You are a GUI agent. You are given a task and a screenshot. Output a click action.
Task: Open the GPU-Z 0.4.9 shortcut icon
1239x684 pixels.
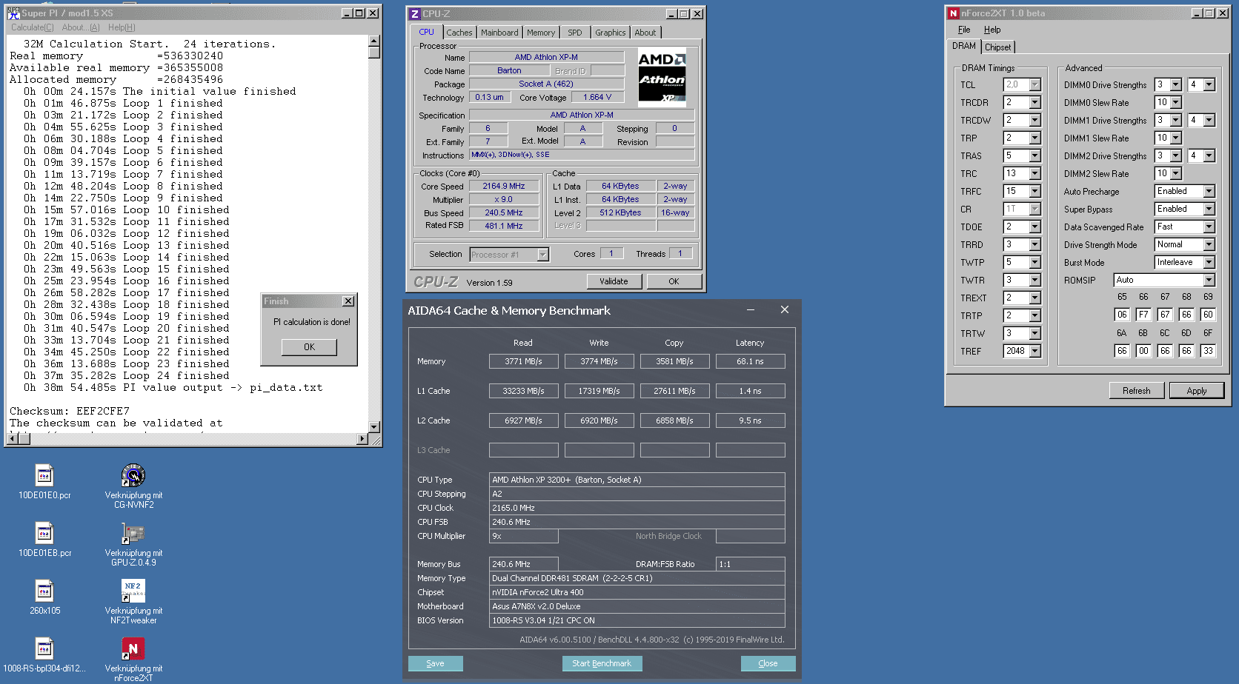(133, 534)
